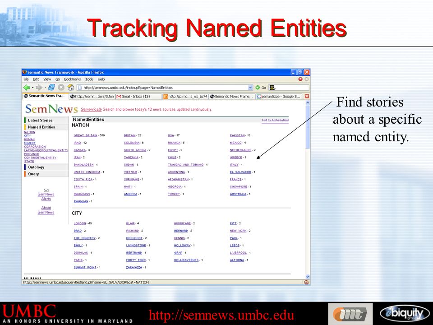
Task: Click the Reload page icon
Action: (51, 88)
